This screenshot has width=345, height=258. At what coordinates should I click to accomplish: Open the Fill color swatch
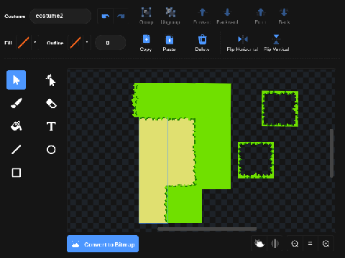24,43
